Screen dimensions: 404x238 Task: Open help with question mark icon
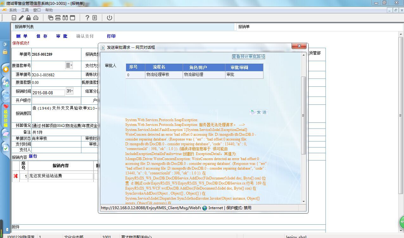87,18
